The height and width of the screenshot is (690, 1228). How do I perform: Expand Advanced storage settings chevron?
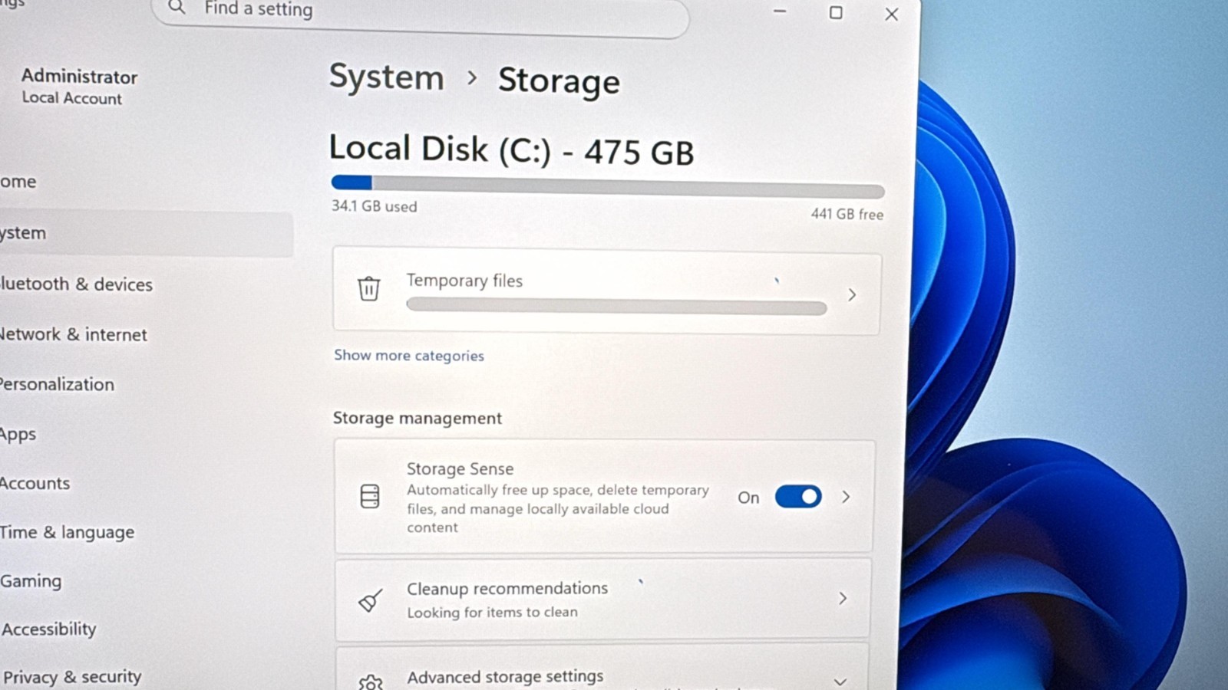click(840, 681)
